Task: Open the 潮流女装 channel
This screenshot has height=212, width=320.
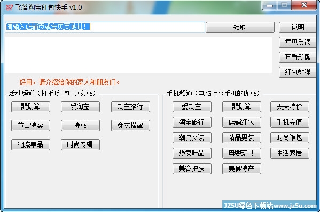Action: (x=192, y=138)
